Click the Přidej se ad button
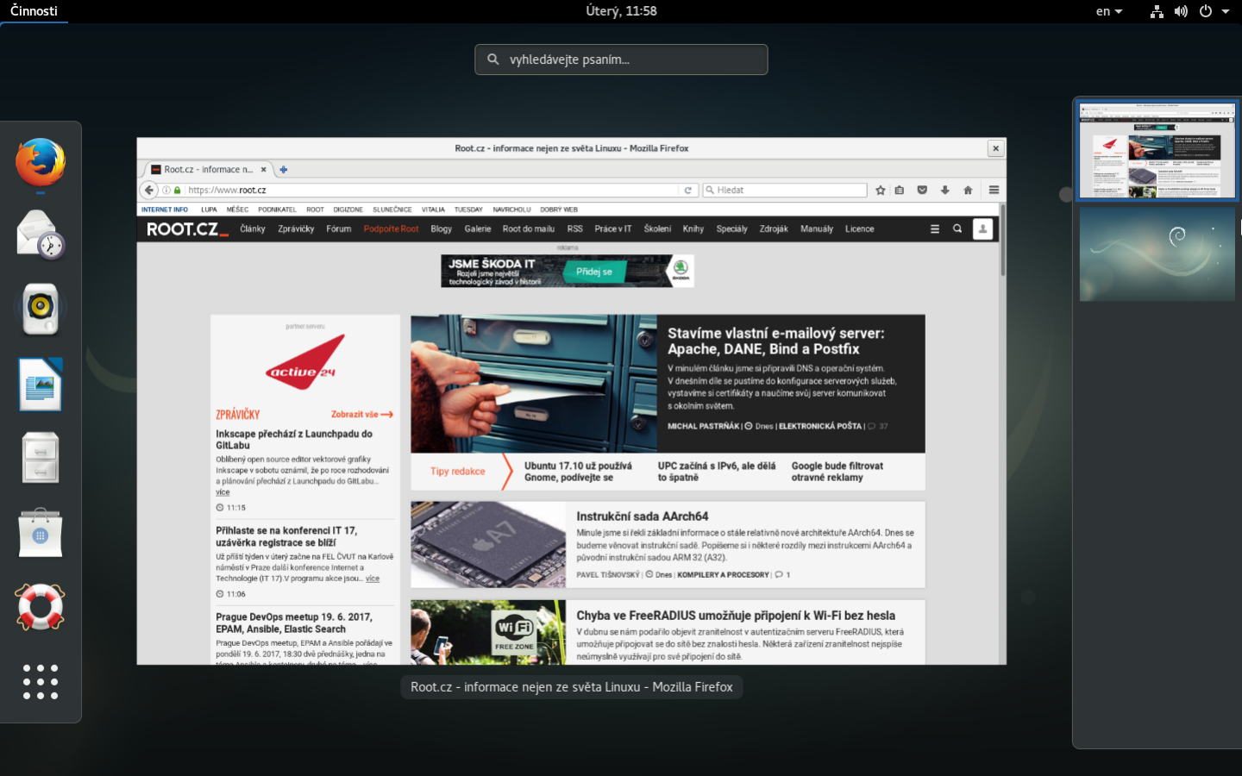 (594, 272)
